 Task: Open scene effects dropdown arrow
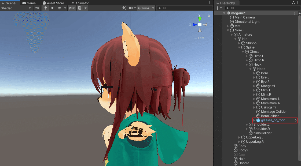click(65, 8)
